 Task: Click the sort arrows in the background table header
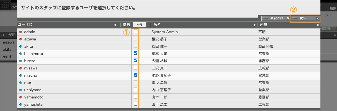click(x=335, y=35)
